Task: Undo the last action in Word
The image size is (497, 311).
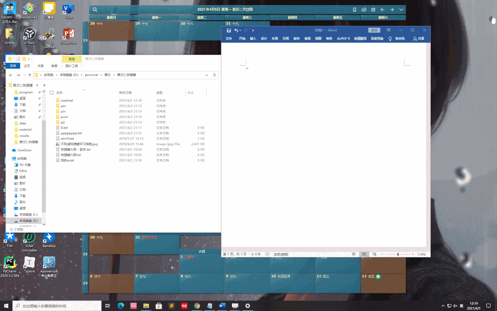Action: 236,30
